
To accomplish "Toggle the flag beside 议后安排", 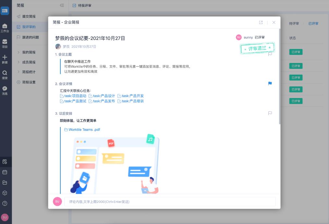I will point(270,113).
